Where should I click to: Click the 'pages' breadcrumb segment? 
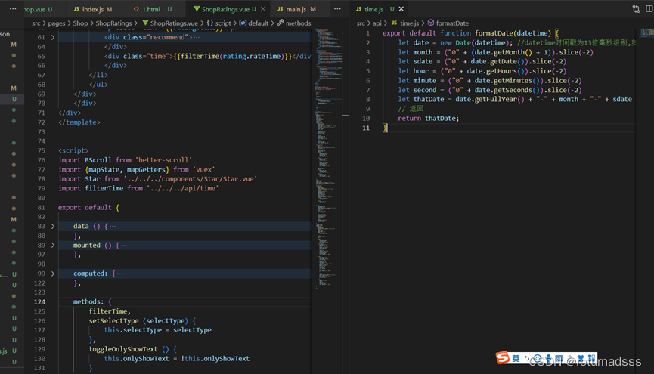[56, 23]
